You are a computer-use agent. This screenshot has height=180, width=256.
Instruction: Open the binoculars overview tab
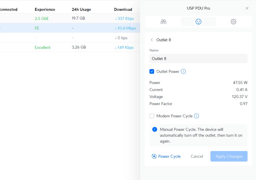163,22
